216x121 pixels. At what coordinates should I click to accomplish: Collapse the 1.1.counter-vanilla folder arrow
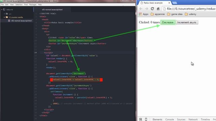click(4, 17)
